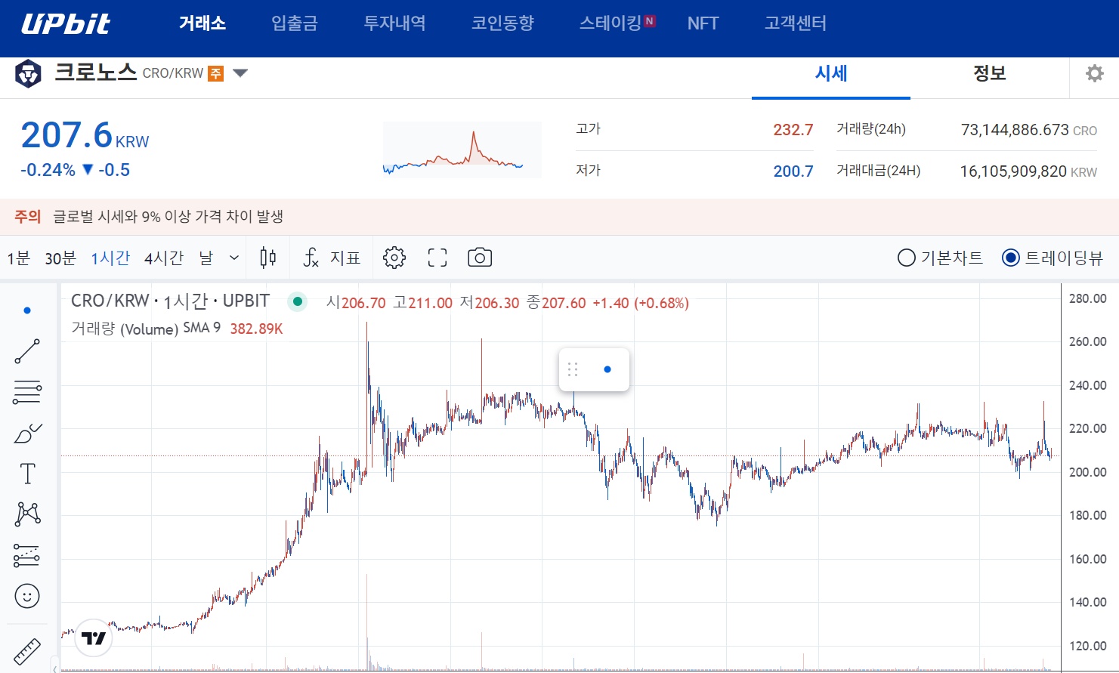
Task: Select the text annotation tool
Action: [x=27, y=474]
